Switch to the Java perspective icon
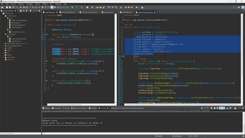The width and height of the screenshot is (245, 138). 243,7
